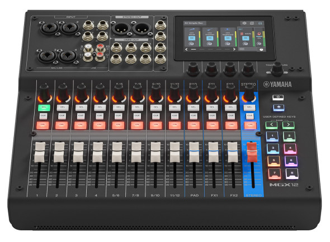Tap the red RCA jack for input 10
This screenshot has width=330, height=242.
pos(101,47)
